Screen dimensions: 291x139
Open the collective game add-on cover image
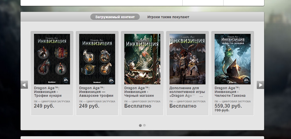tap(187, 59)
